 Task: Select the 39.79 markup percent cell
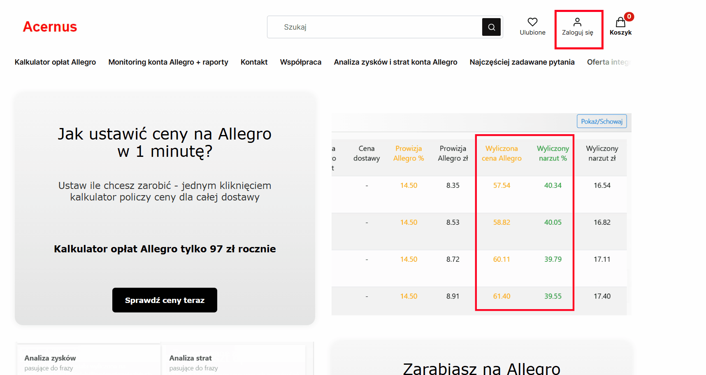553,259
